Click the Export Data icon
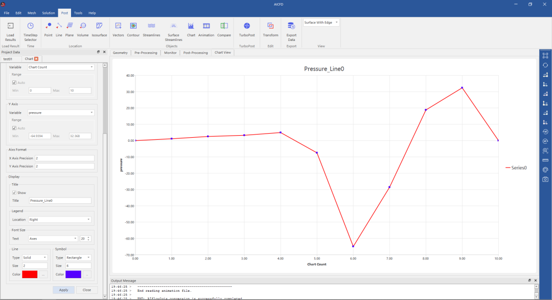 pyautogui.click(x=291, y=26)
